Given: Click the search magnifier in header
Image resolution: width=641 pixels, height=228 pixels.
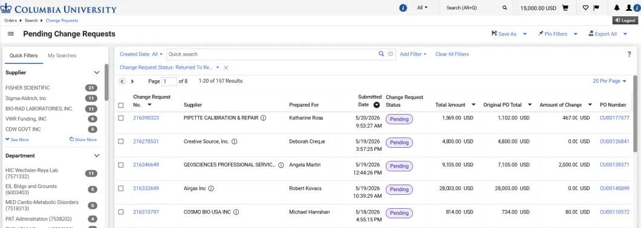Looking at the screenshot, I should (x=505, y=8).
